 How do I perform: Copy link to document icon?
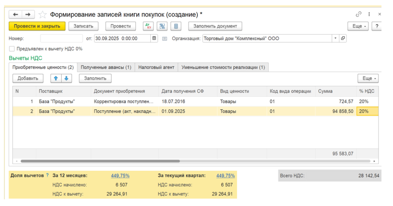[359, 14]
